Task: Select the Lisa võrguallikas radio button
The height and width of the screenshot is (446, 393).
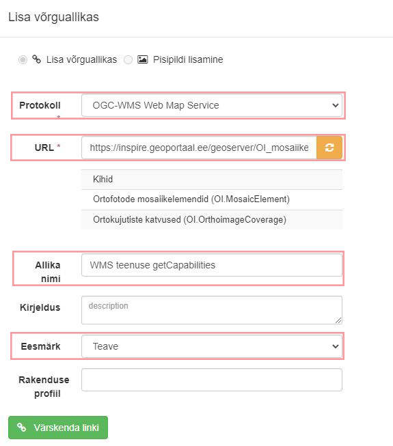Action: pyautogui.click(x=23, y=59)
